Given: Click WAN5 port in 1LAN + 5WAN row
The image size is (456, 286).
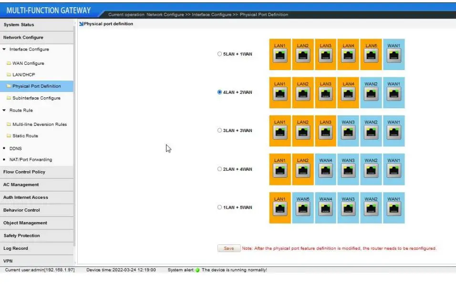Looking at the screenshot, I should coord(303,208).
